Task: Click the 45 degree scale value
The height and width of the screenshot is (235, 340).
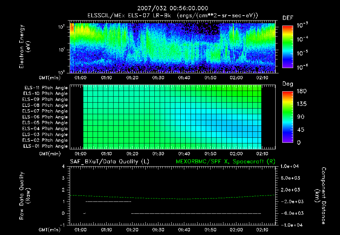Action: pos(301,130)
